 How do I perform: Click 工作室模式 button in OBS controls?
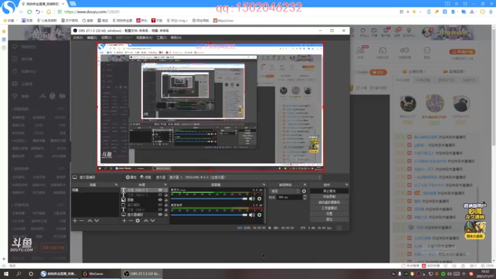click(x=329, y=208)
